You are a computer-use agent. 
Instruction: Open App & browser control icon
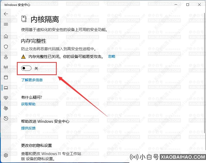point(6,77)
